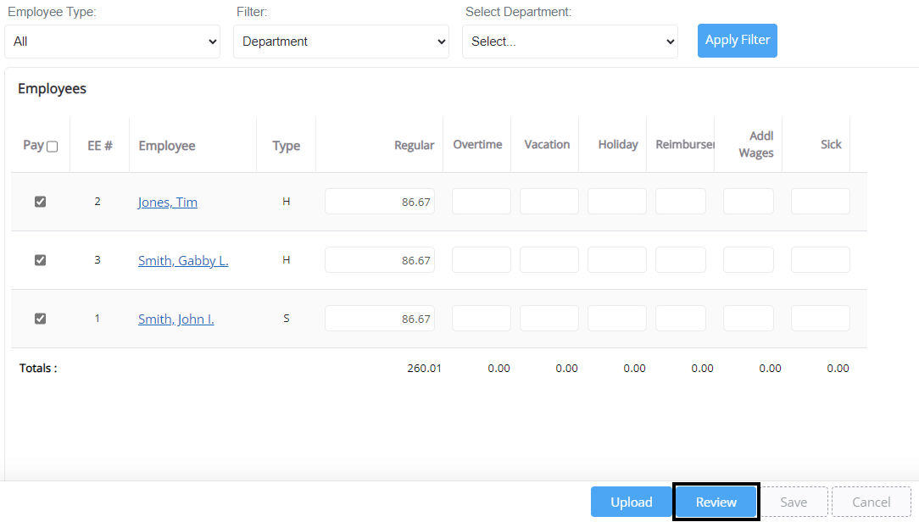Open the Jones, Tim employee link

pos(167,202)
